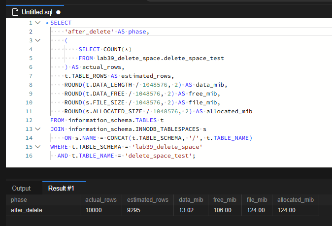Click the 'after_delete' string on line 2

[89, 32]
